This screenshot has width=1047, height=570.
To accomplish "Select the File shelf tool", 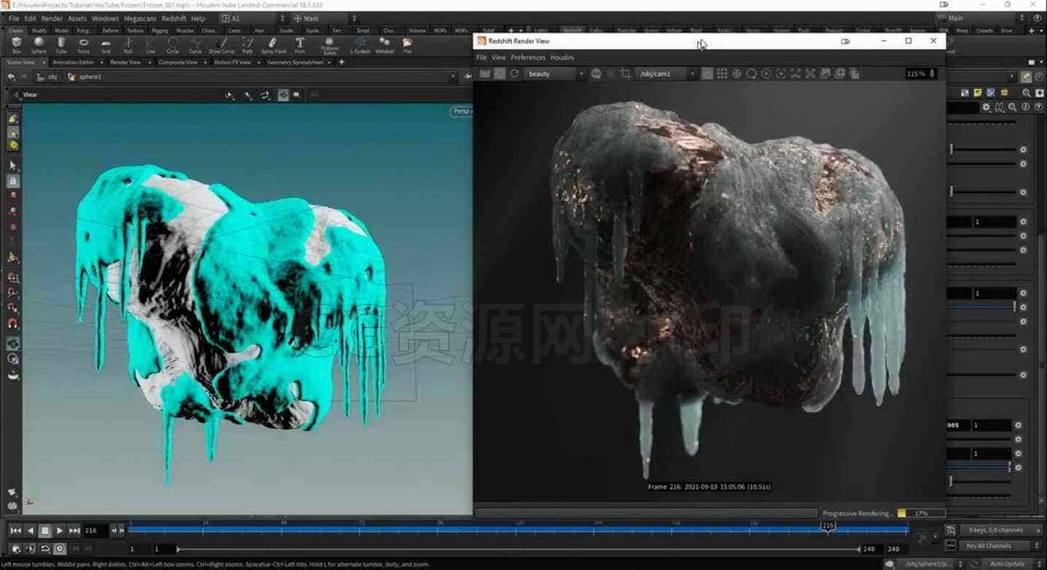I will (407, 45).
